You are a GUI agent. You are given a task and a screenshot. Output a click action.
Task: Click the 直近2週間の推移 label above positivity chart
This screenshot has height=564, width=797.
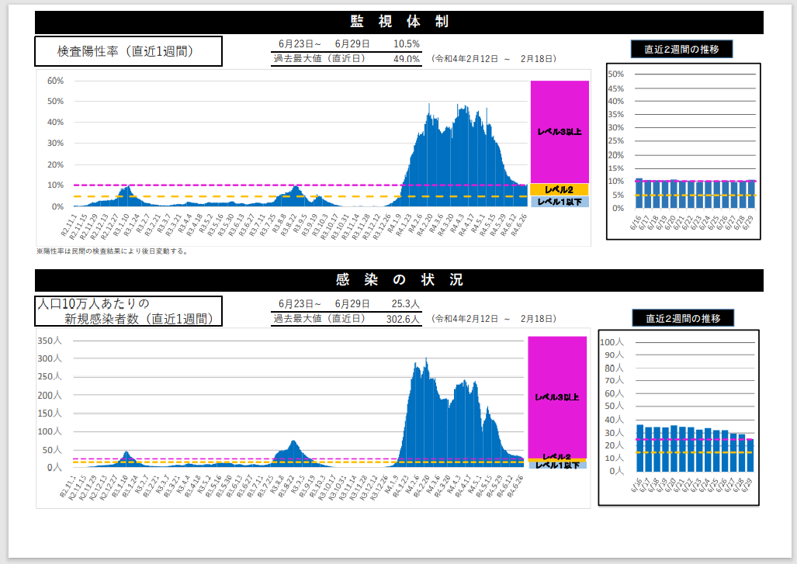(x=681, y=49)
